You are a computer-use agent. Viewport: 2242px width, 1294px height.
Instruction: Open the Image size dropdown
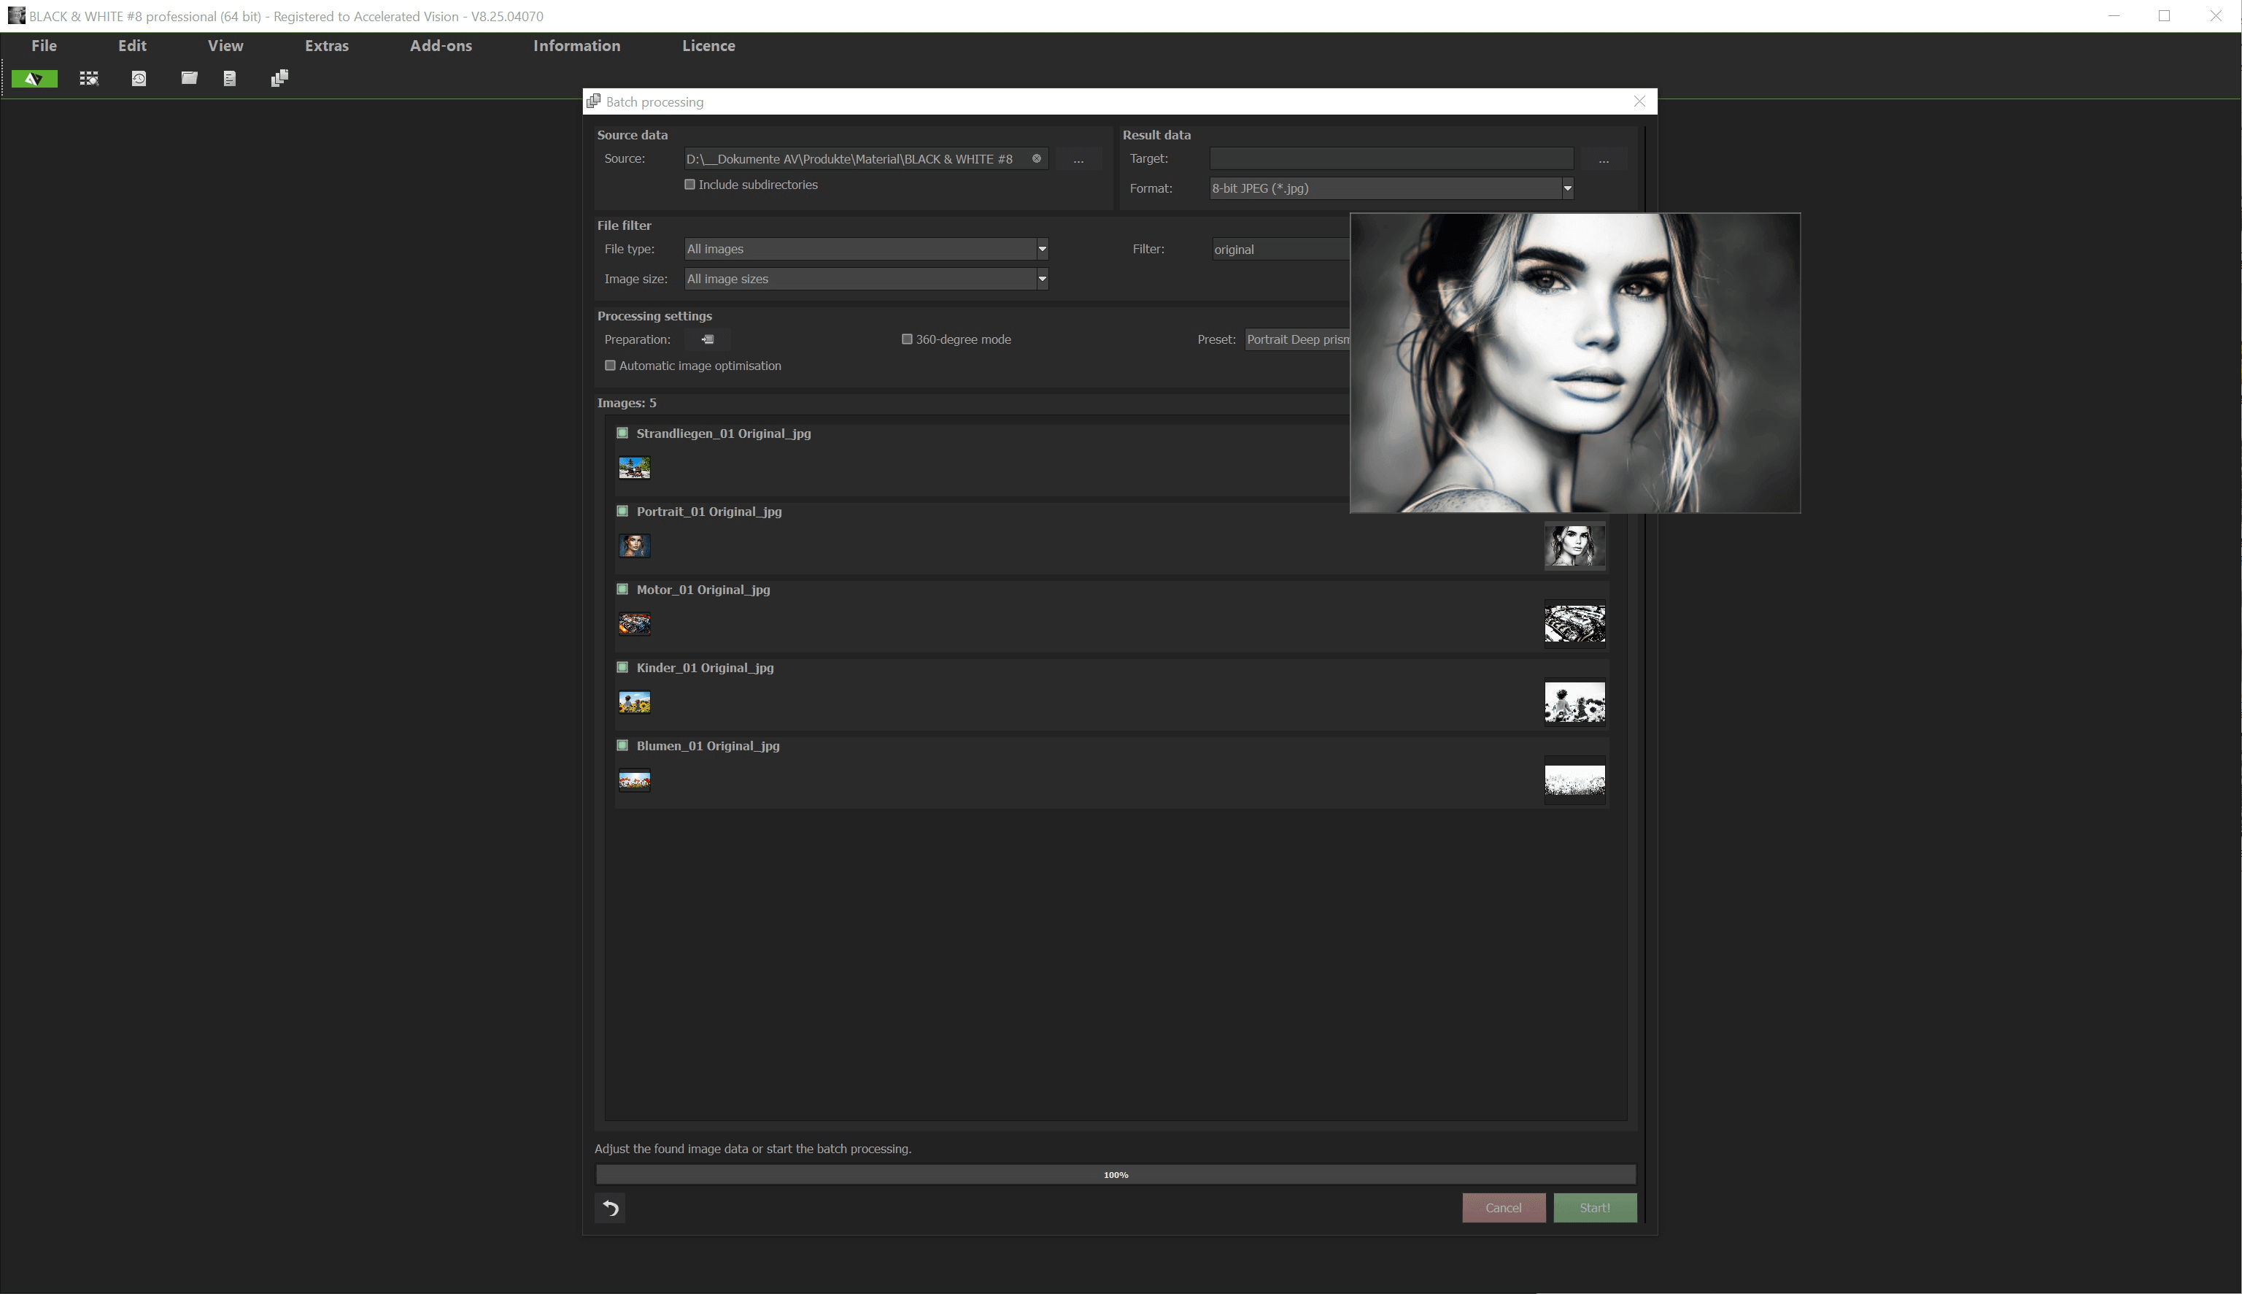pos(1041,278)
